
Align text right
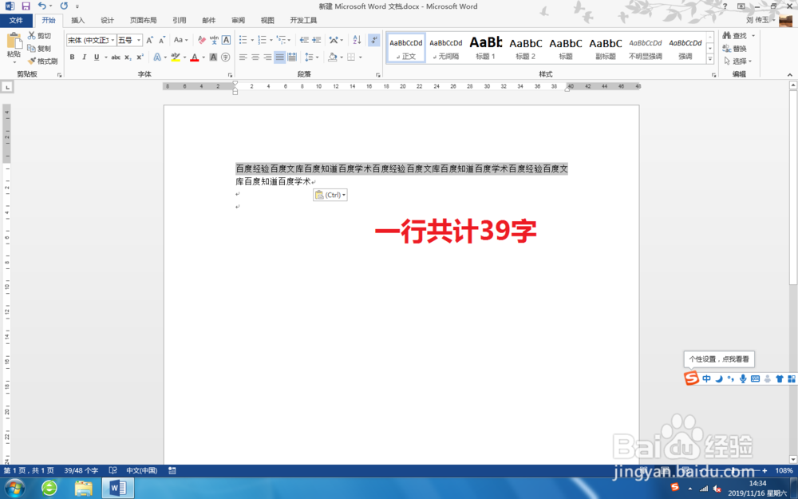(267, 57)
